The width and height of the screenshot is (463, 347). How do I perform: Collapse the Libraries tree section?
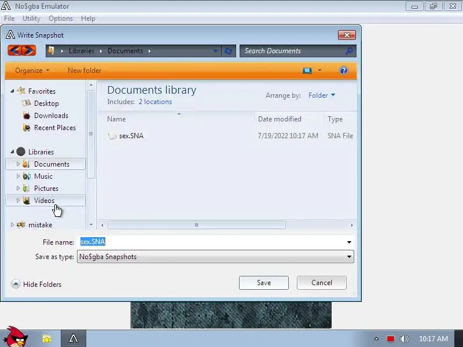coord(12,152)
